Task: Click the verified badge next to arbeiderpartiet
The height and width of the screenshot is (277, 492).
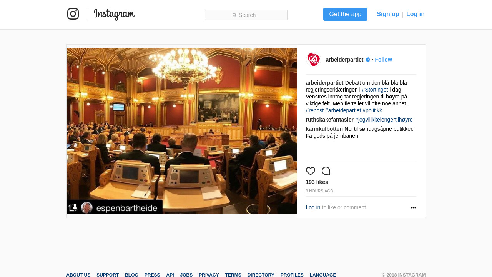Action: click(x=368, y=60)
